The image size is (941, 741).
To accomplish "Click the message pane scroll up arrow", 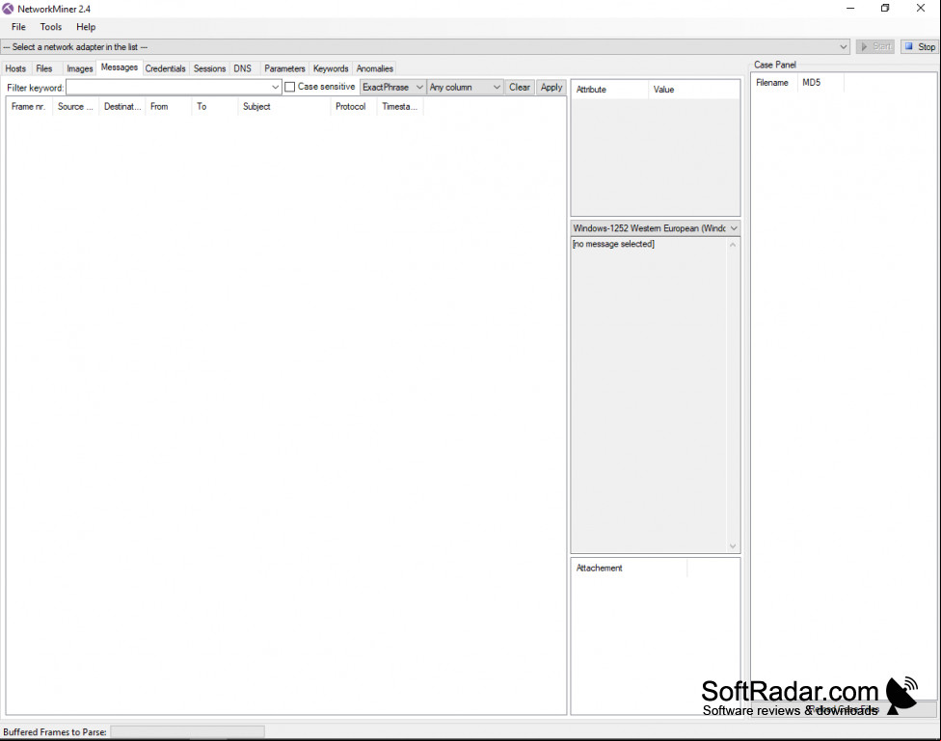I will pos(733,244).
